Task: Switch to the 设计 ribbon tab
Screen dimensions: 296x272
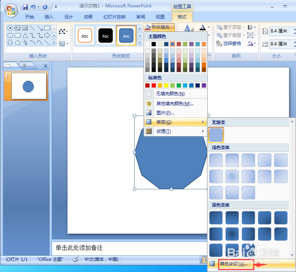Action: click(69, 17)
